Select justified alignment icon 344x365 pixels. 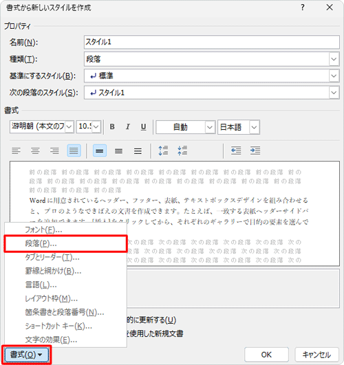click(74, 151)
